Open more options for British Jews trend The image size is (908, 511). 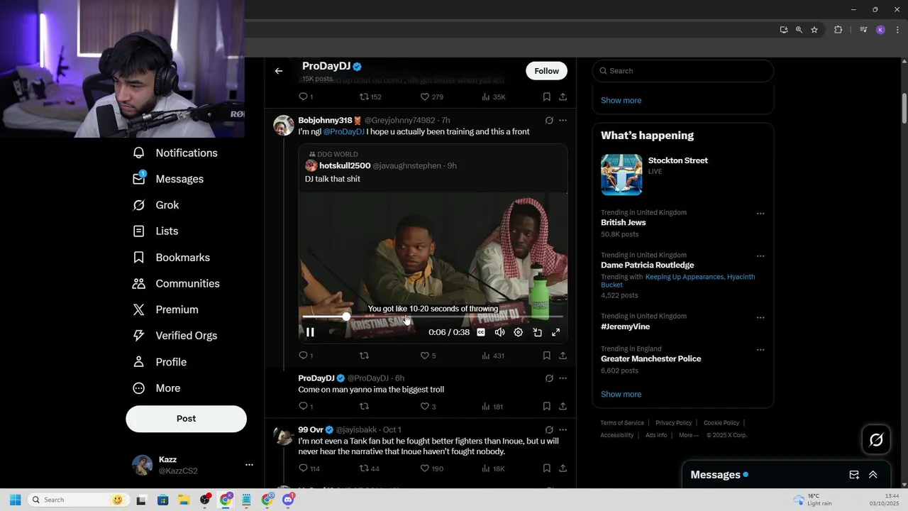point(760,214)
